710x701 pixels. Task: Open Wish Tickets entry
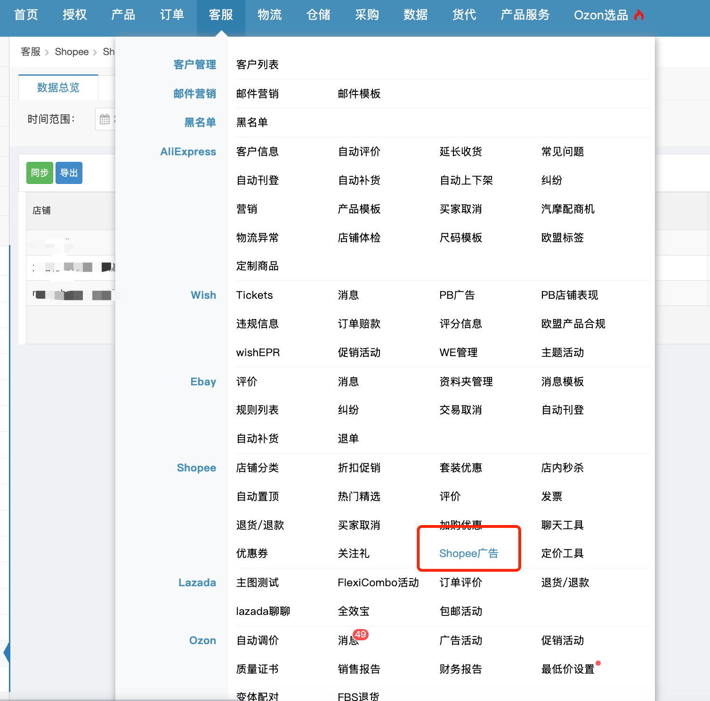254,295
